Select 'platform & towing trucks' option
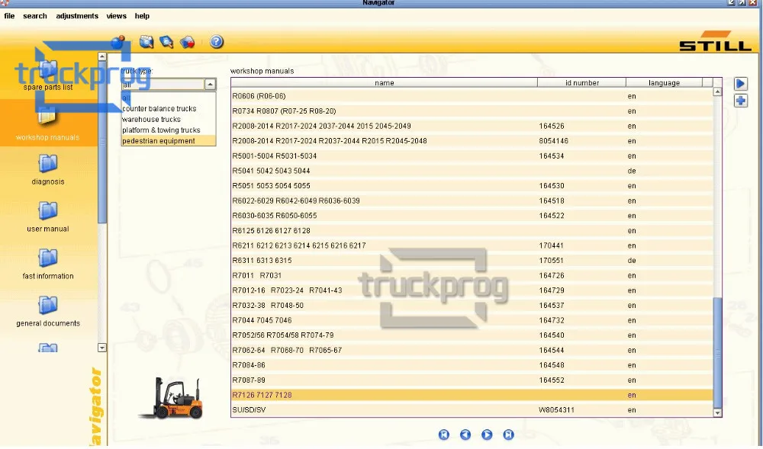Viewport: 763px width, 449px height. pos(169,130)
